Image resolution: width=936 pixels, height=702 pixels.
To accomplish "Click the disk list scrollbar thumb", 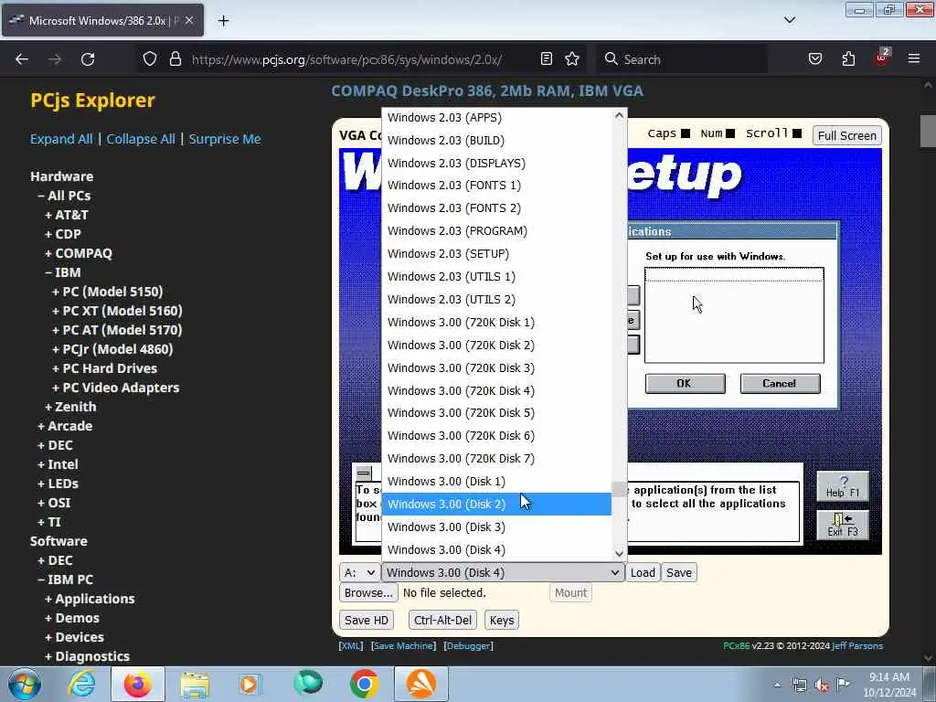I will click(619, 490).
